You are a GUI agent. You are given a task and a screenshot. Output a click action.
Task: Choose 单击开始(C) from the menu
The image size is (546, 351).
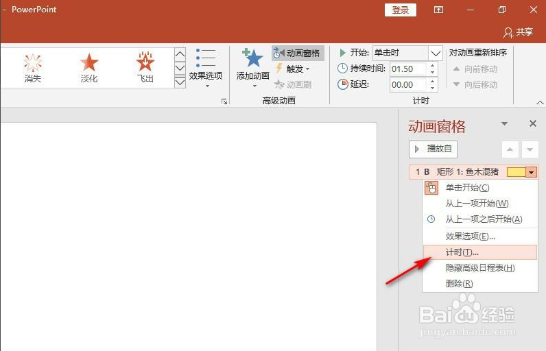click(480, 188)
